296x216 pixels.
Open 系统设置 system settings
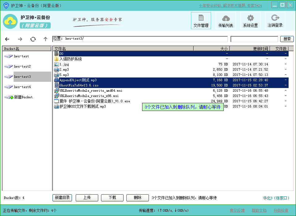(x=250, y=21)
